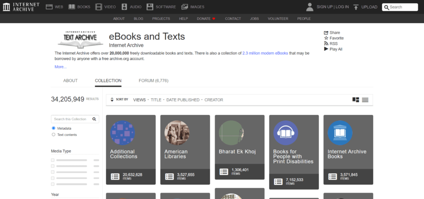
Task: Click the Share icon
Action: tap(326, 33)
